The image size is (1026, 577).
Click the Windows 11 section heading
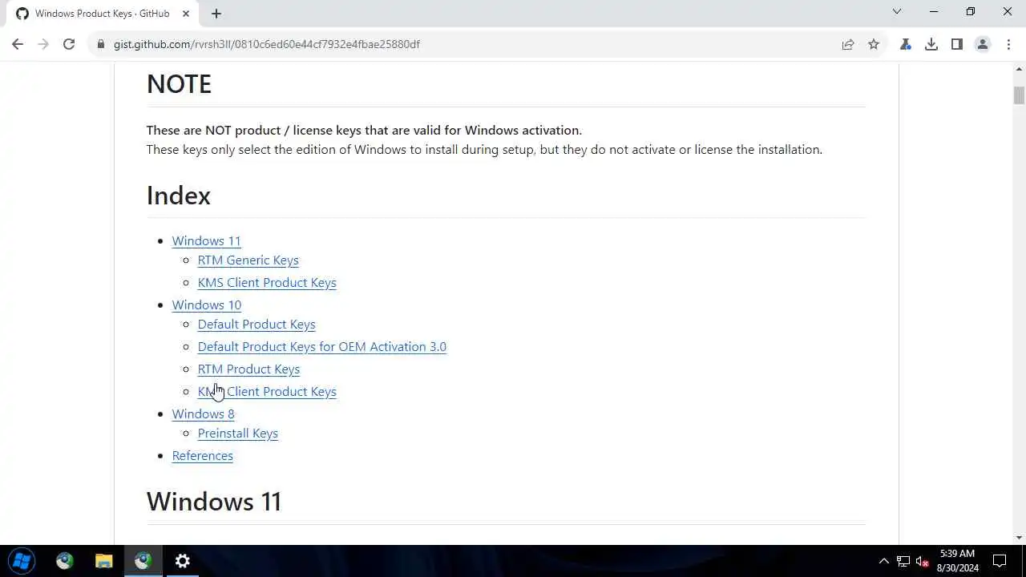214,502
